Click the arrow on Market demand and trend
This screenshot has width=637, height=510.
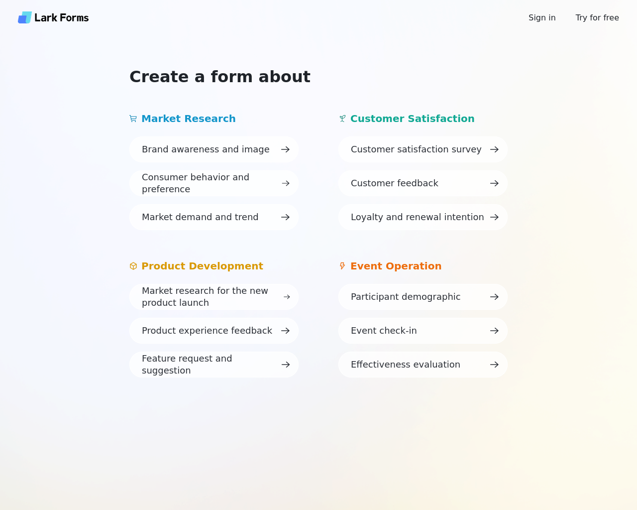coord(285,217)
